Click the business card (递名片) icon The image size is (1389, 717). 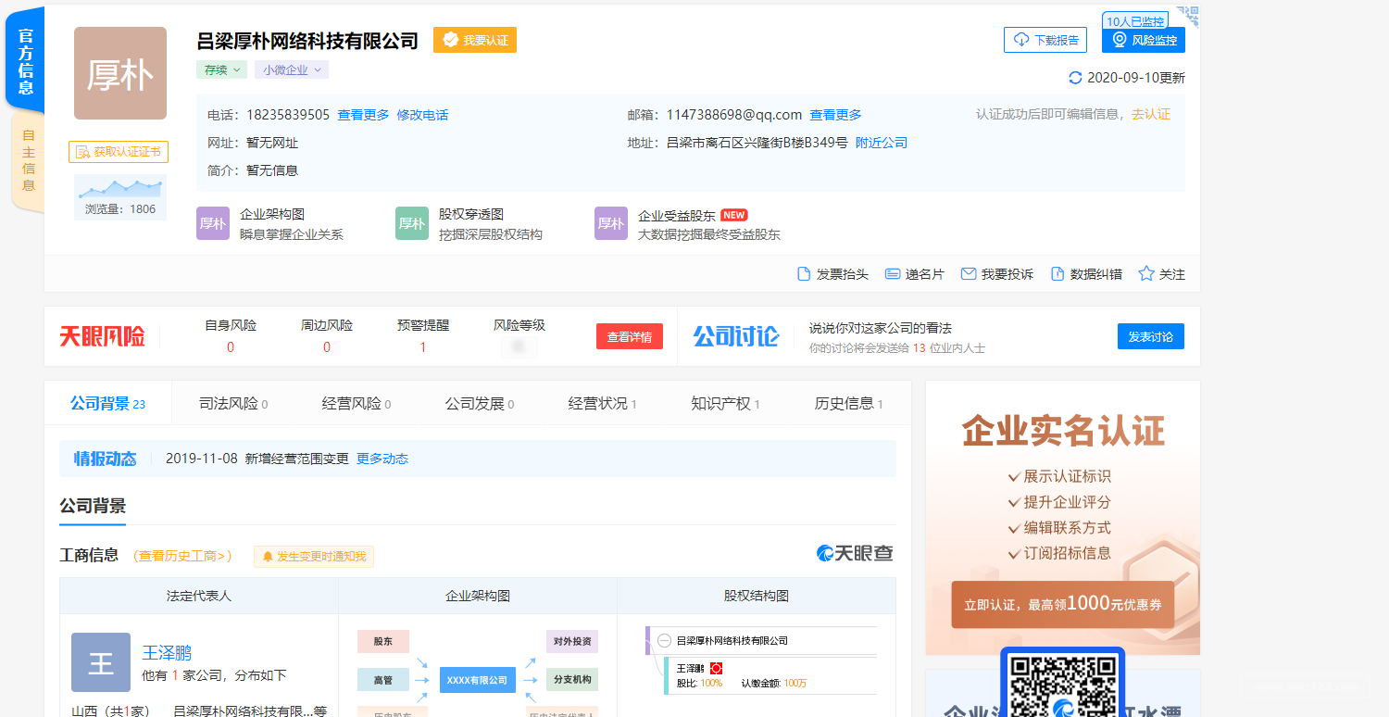(893, 274)
